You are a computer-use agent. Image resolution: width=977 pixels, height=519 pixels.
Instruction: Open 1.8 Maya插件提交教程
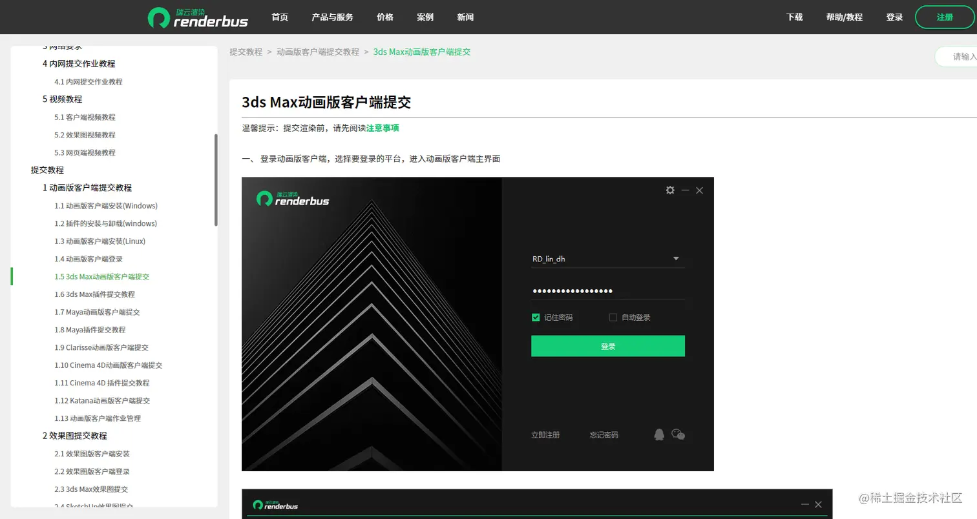coord(90,330)
